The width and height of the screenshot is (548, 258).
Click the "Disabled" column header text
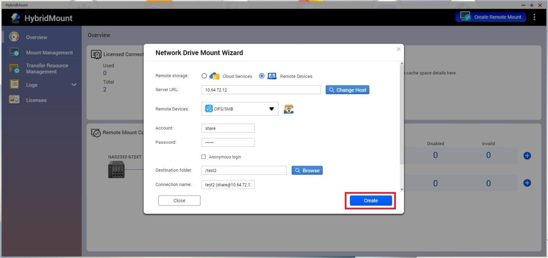pos(435,144)
